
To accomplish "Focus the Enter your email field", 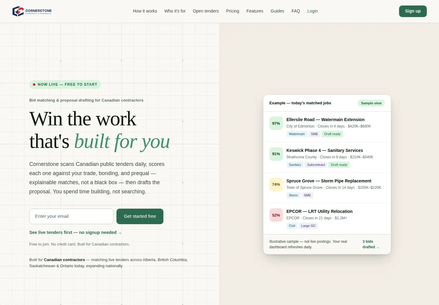I will 71,216.
